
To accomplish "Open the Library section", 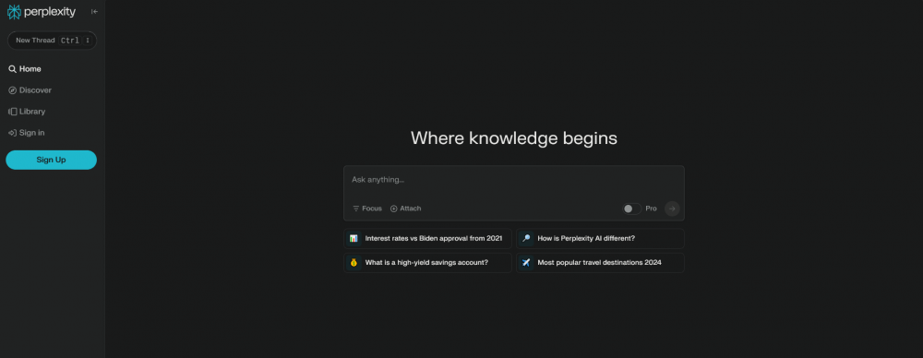I will (x=27, y=112).
